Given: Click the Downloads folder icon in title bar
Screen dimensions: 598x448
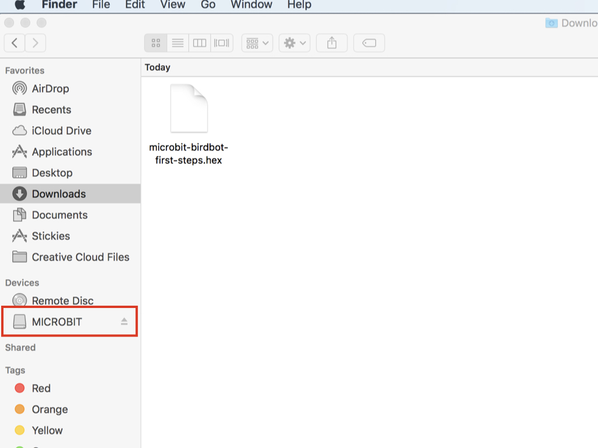Looking at the screenshot, I should coord(551,23).
